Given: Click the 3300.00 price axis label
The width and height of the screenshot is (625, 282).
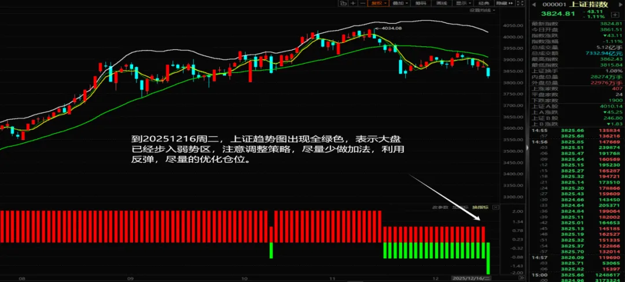Looking at the screenshot, I should (x=514, y=197).
